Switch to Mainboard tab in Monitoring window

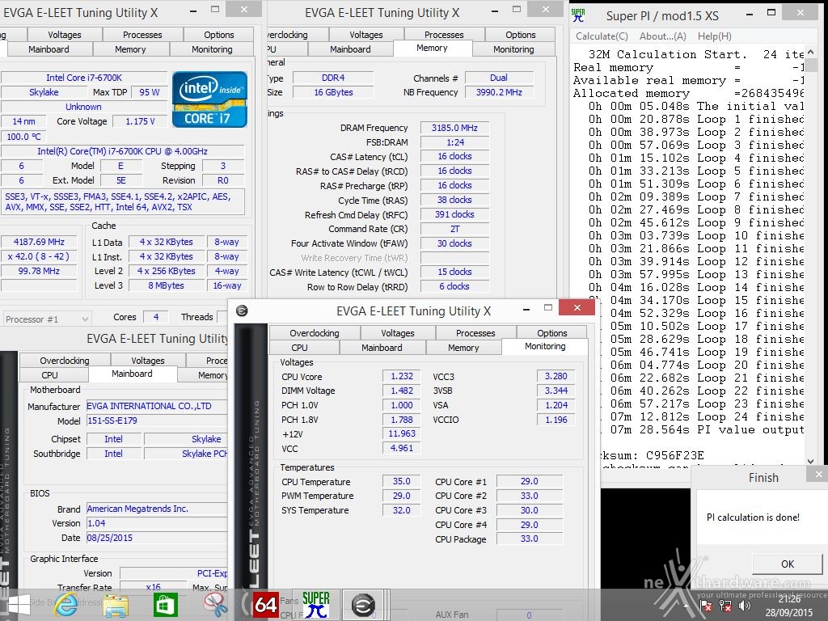382,348
